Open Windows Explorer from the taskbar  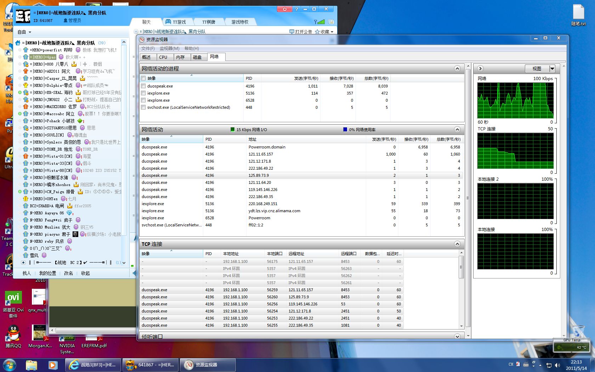pos(31,365)
